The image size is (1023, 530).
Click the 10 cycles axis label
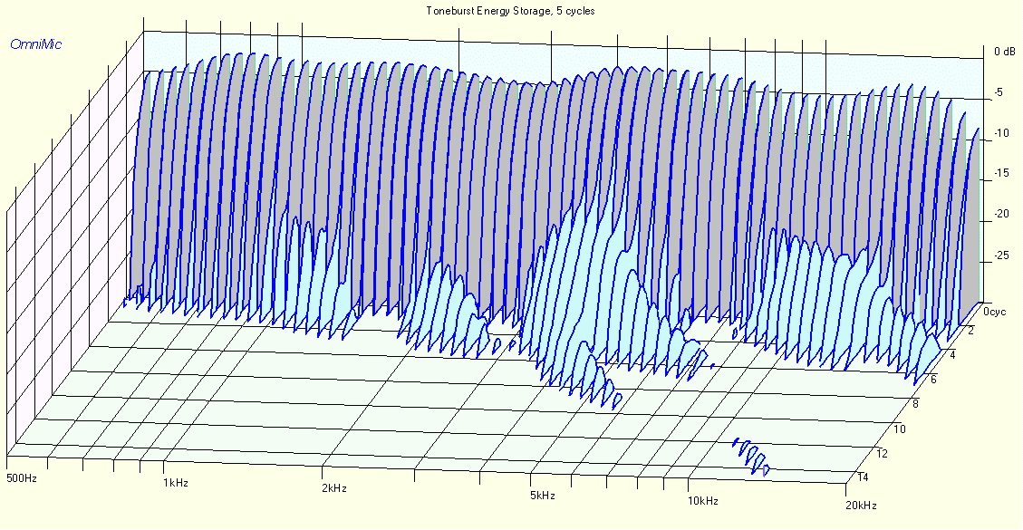(x=899, y=429)
